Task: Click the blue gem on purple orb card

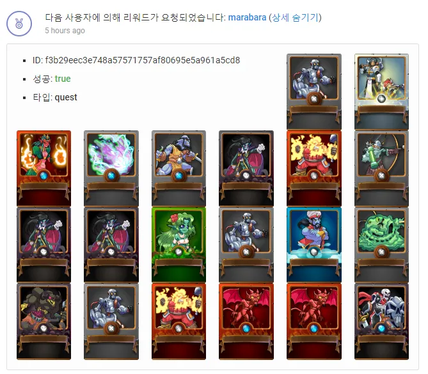Action: [x=111, y=176]
